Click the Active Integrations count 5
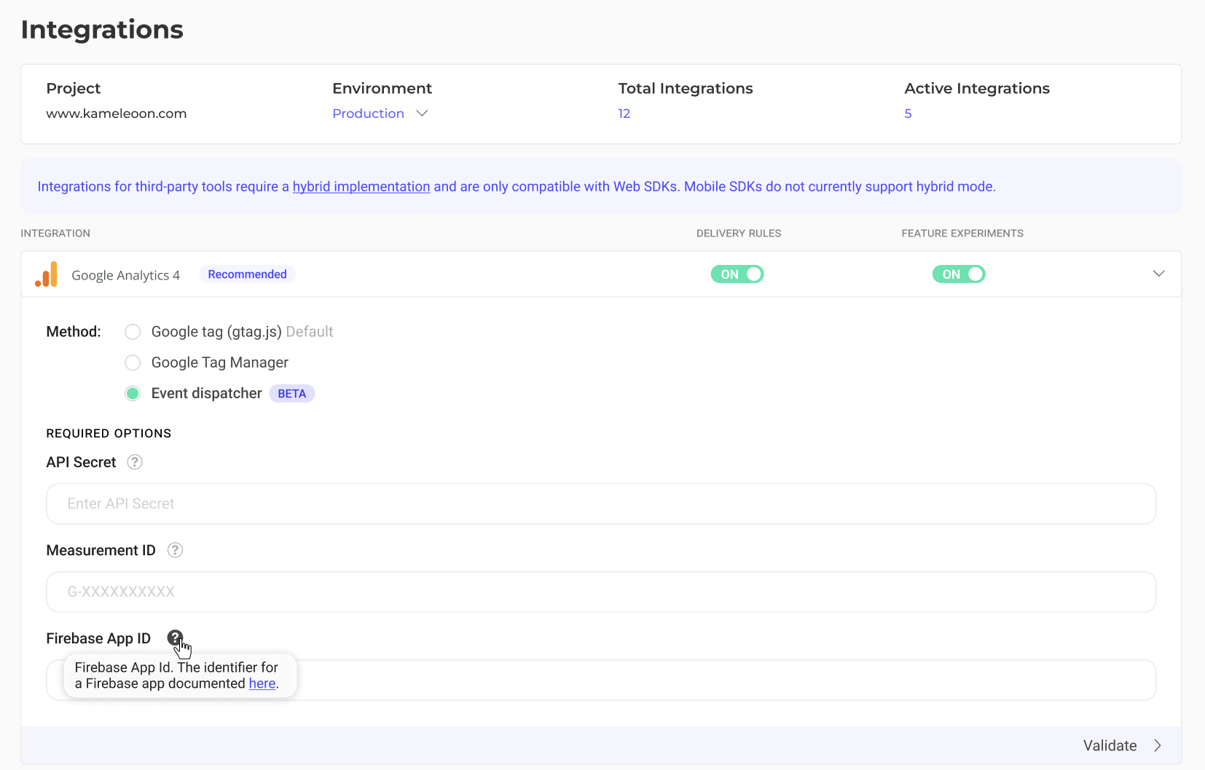Viewport: 1205px width, 770px height. 908,114
